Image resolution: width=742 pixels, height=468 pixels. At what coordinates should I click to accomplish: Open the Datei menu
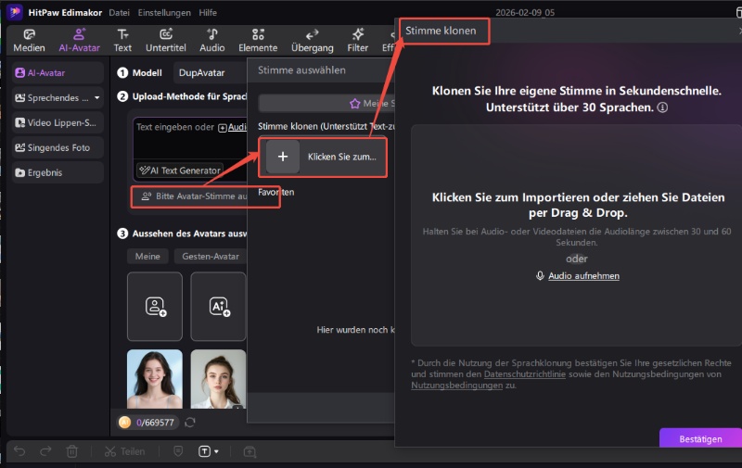click(x=120, y=13)
